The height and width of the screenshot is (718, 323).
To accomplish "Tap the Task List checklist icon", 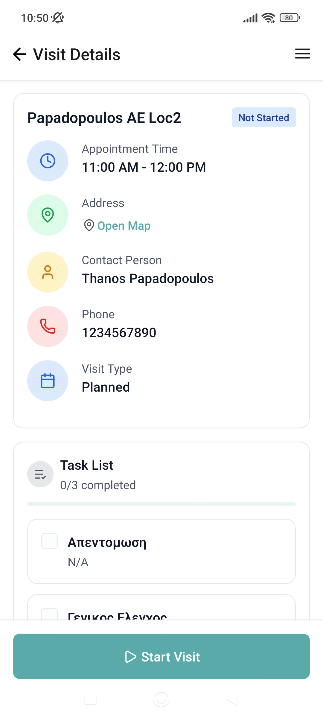I will 40,474.
